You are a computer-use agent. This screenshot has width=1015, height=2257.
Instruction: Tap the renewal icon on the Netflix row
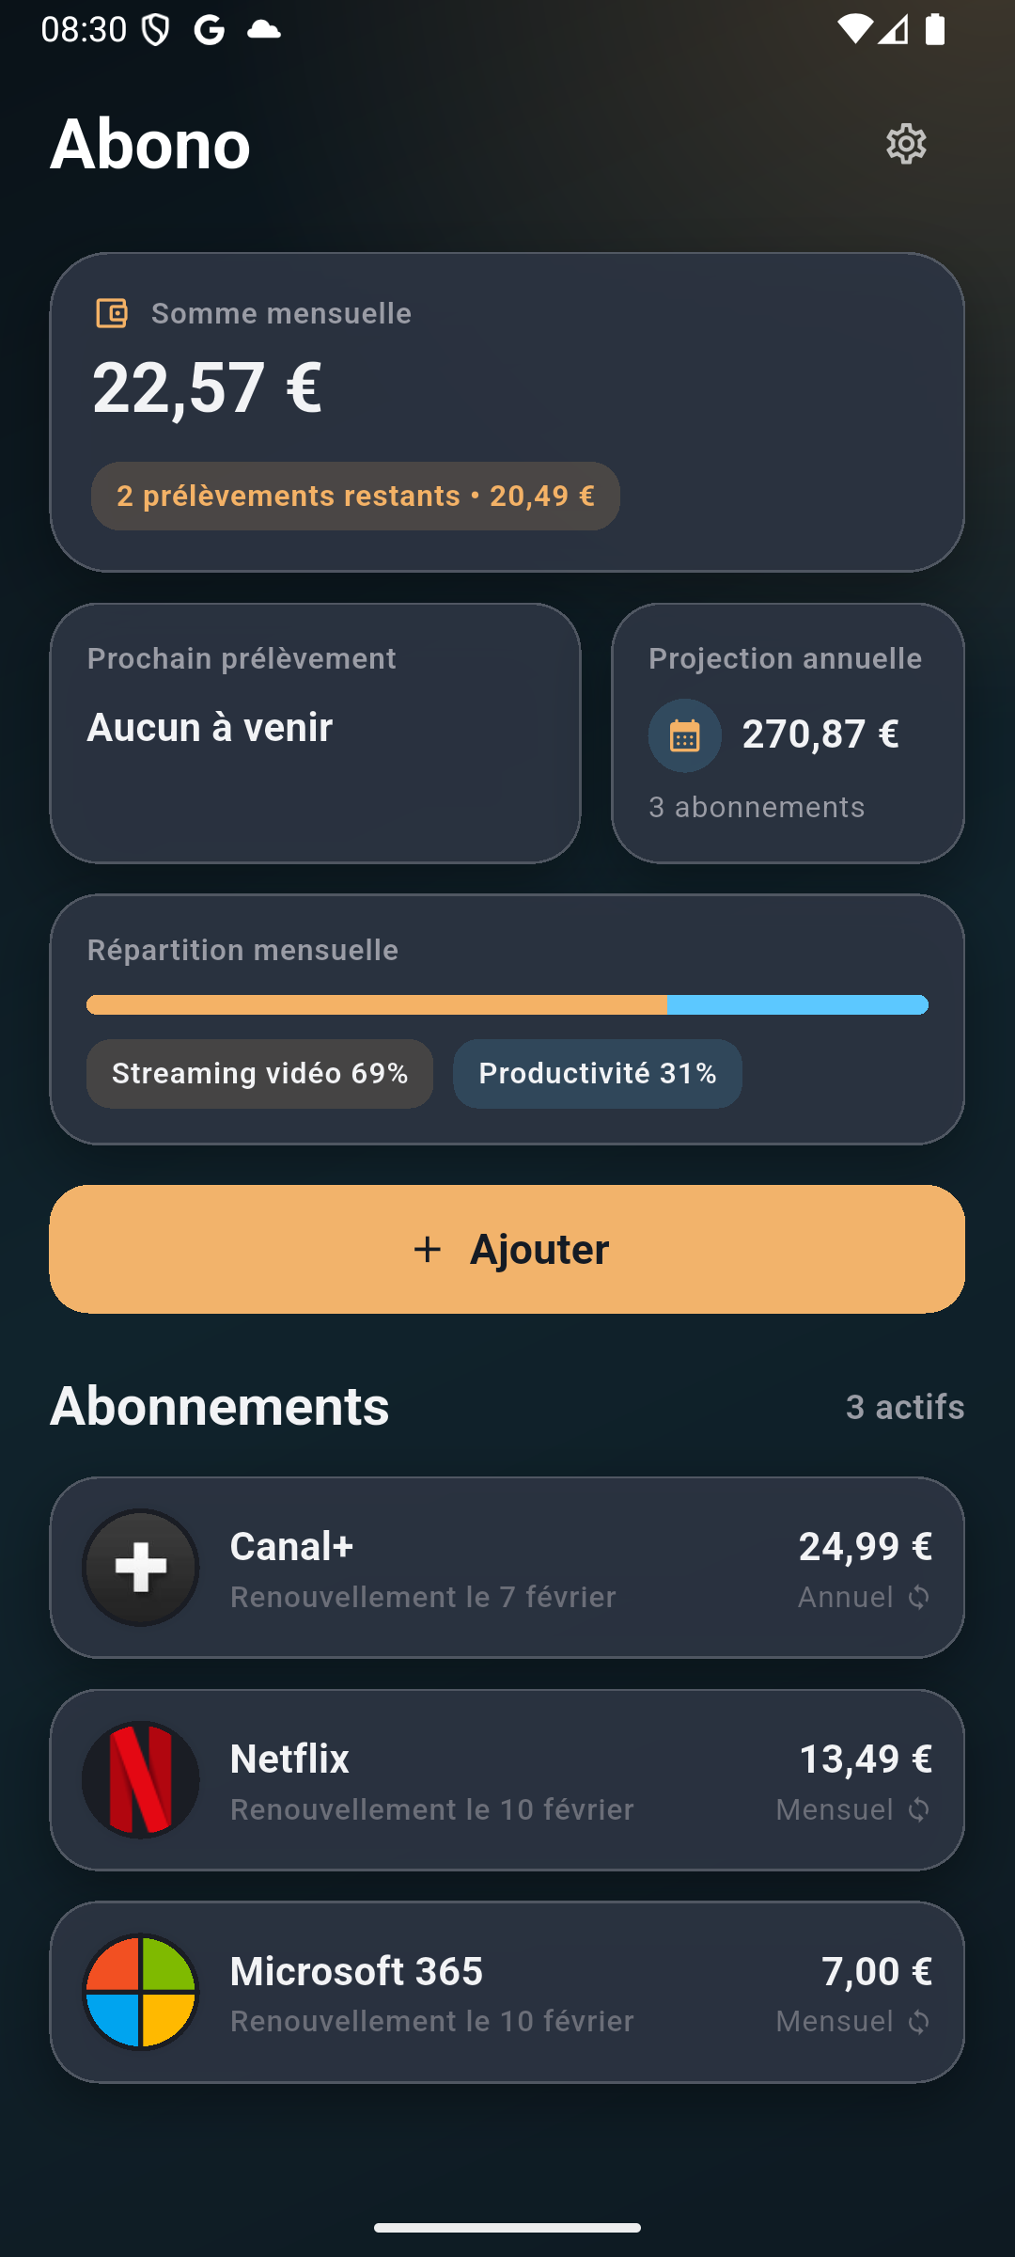tap(919, 1810)
